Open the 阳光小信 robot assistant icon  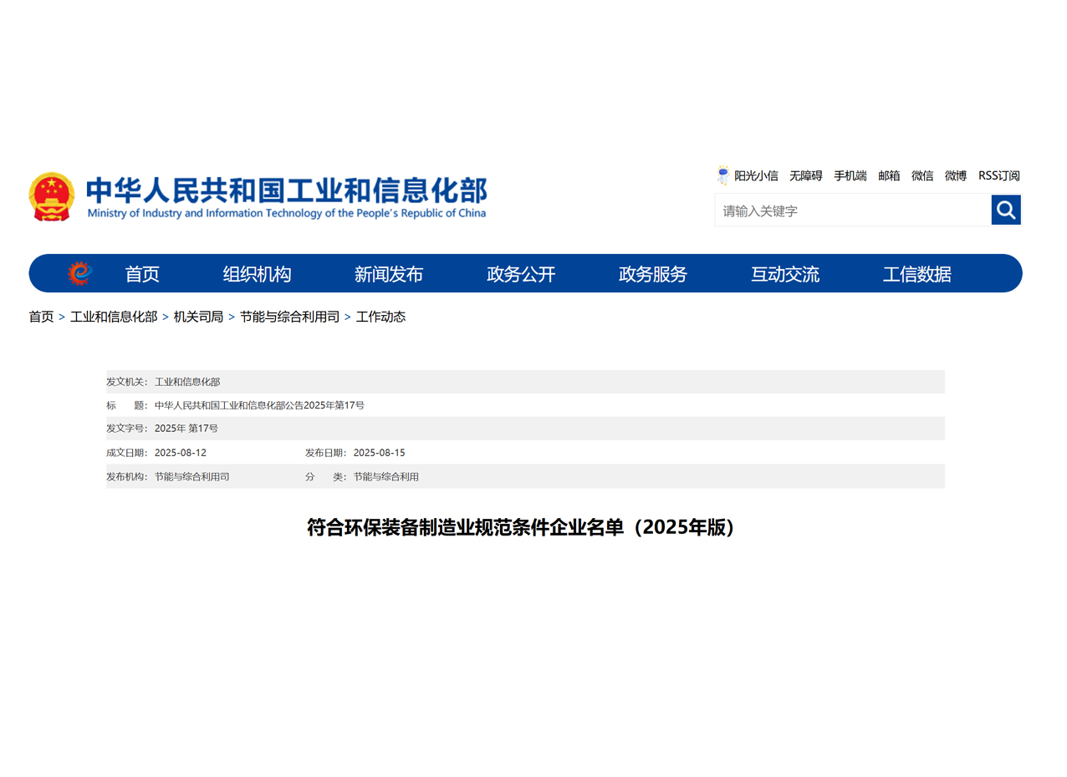click(x=722, y=175)
